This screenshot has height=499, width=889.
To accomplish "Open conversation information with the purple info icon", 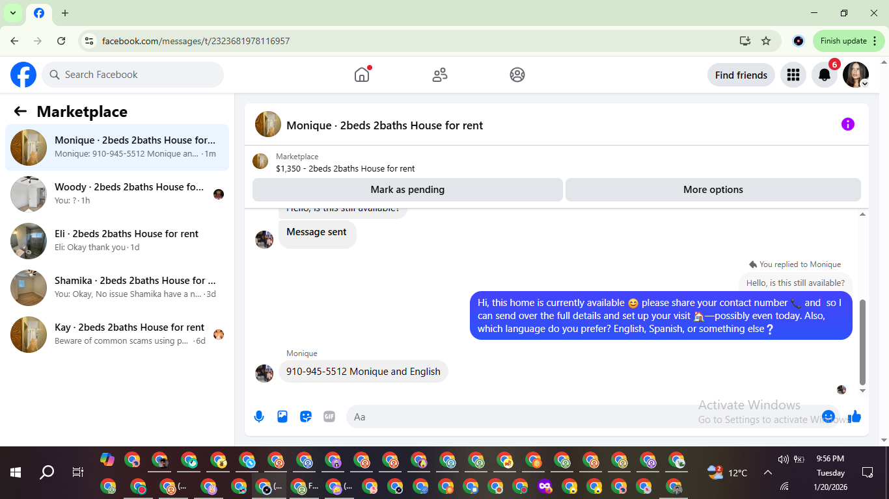I will (847, 124).
